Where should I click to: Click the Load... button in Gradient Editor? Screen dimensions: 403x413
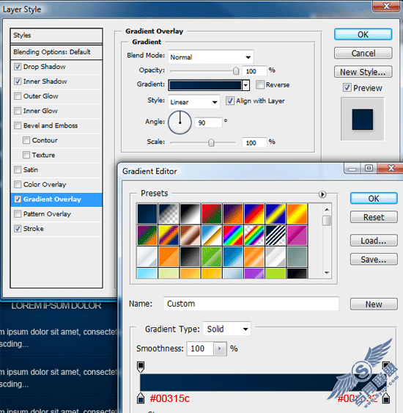374,241
